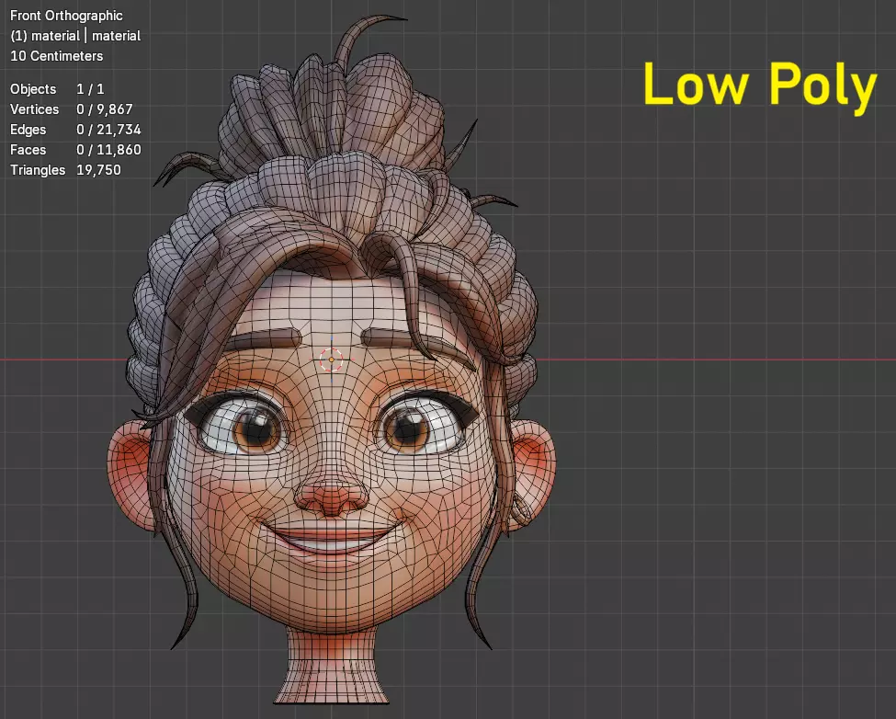Click the 'Front Orthographic' view label
Screen dimensions: 896x719
tap(66, 16)
